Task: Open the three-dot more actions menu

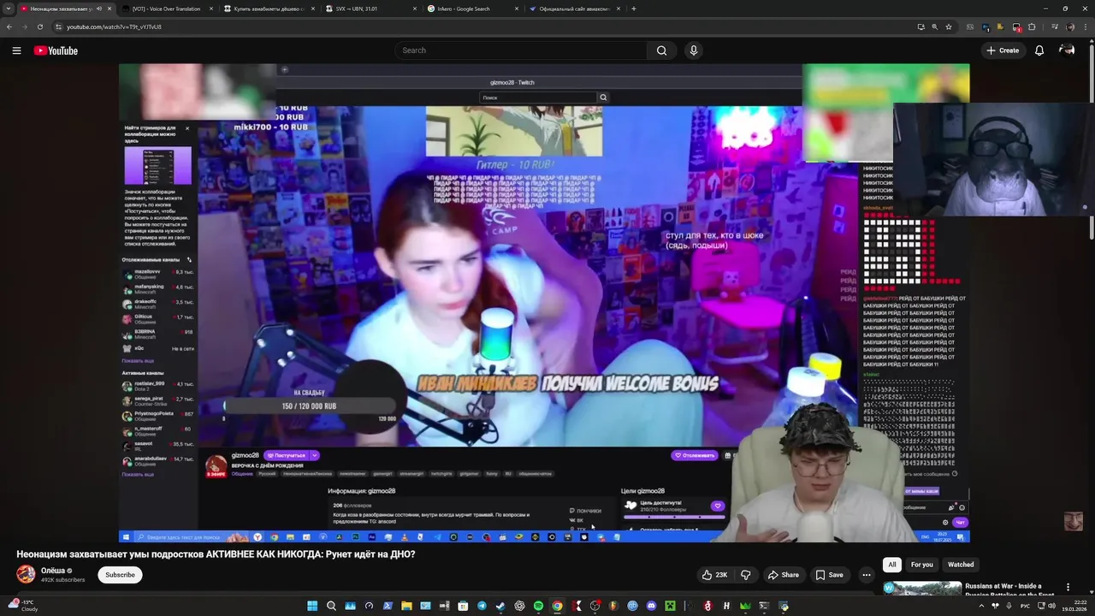Action: 867,575
